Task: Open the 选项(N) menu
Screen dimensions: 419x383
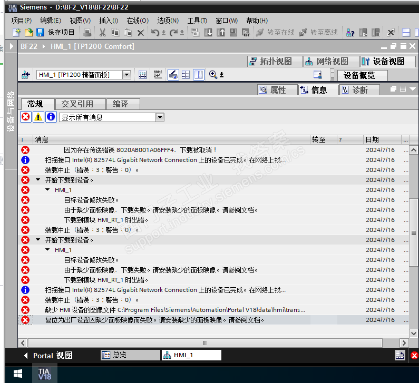Action: point(168,21)
